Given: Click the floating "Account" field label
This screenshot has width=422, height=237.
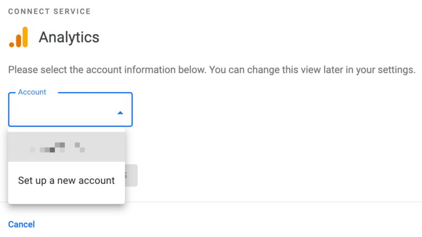Looking at the screenshot, I should [x=32, y=92].
